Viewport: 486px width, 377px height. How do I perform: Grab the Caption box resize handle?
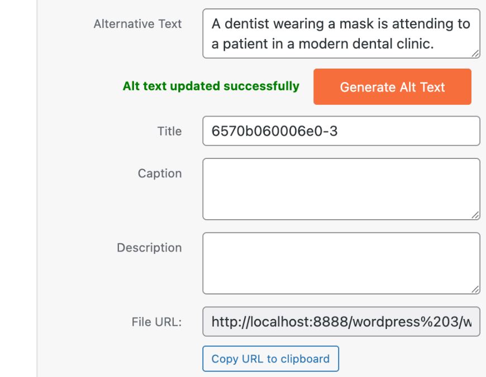(475, 215)
